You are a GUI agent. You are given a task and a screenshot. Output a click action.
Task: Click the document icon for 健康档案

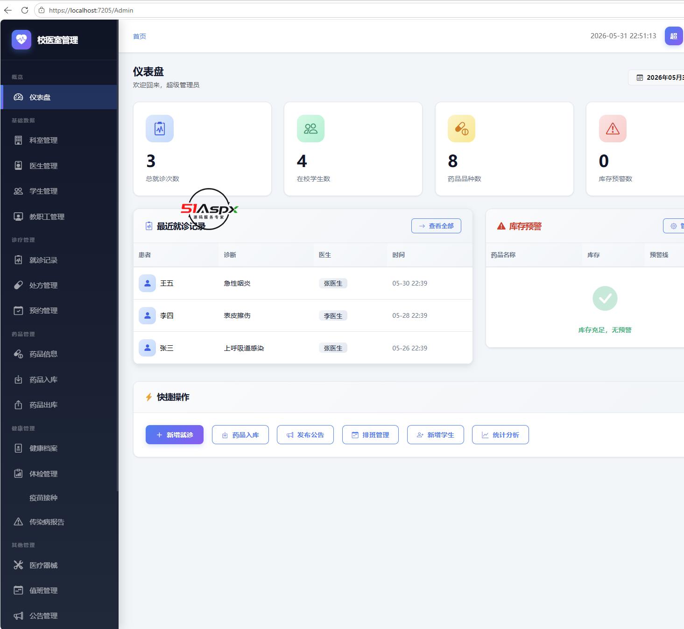(x=18, y=448)
